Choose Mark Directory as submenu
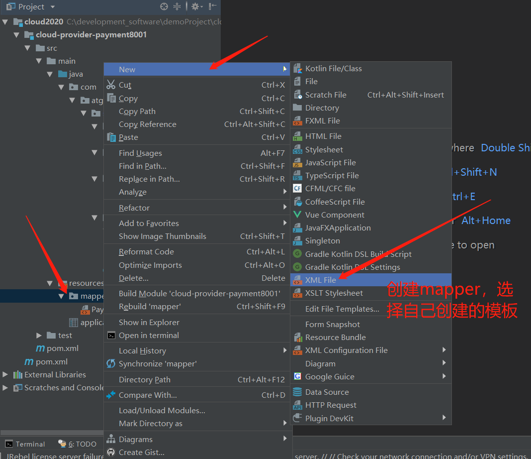The height and width of the screenshot is (459, 531). (197, 424)
